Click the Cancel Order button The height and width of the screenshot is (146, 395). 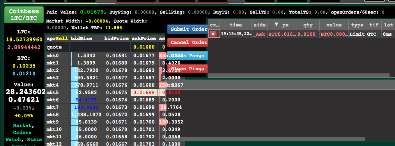click(x=187, y=42)
